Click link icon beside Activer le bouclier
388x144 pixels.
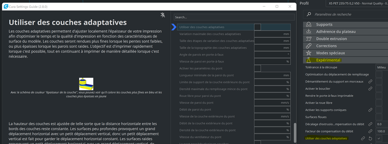[x=370, y=89]
